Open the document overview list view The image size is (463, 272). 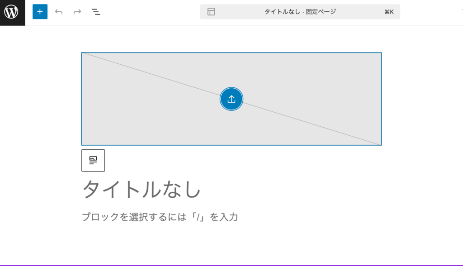[x=96, y=12]
